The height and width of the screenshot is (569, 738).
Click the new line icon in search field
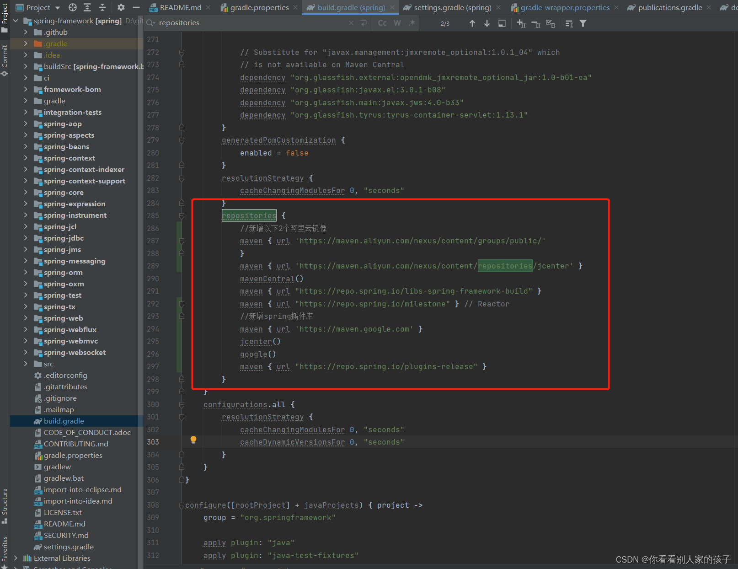click(x=364, y=23)
